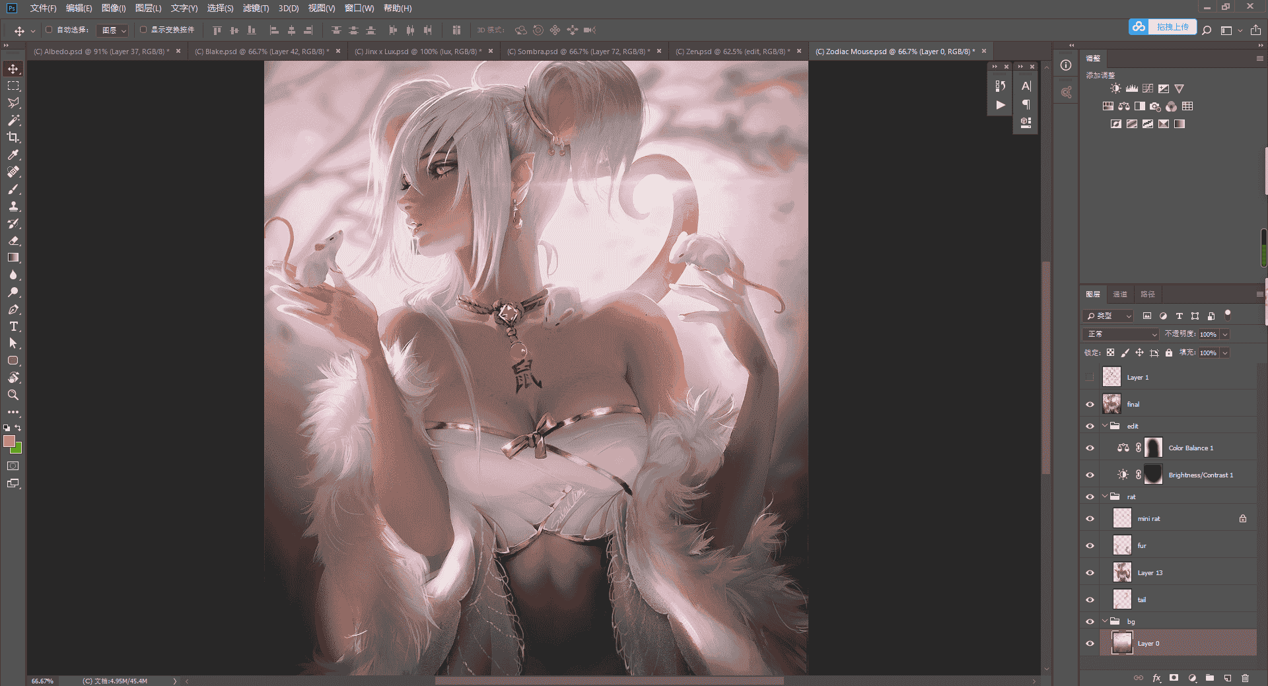Collapse the edit layer group
Screen dimensions: 1268x686
pyautogui.click(x=1105, y=426)
